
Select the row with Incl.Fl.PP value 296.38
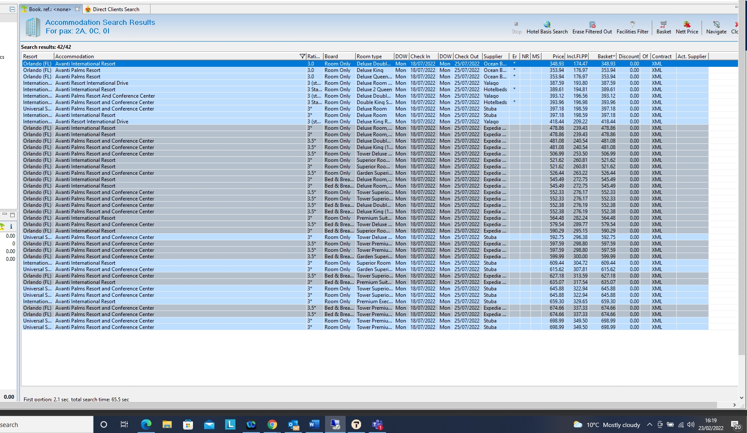pyautogui.click(x=365, y=237)
